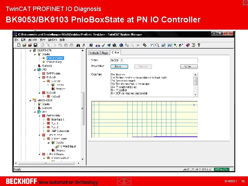The width and height of the screenshot is (248, 186).
Task: Expand the Port 2 tree node
Action: (x=44, y=127)
